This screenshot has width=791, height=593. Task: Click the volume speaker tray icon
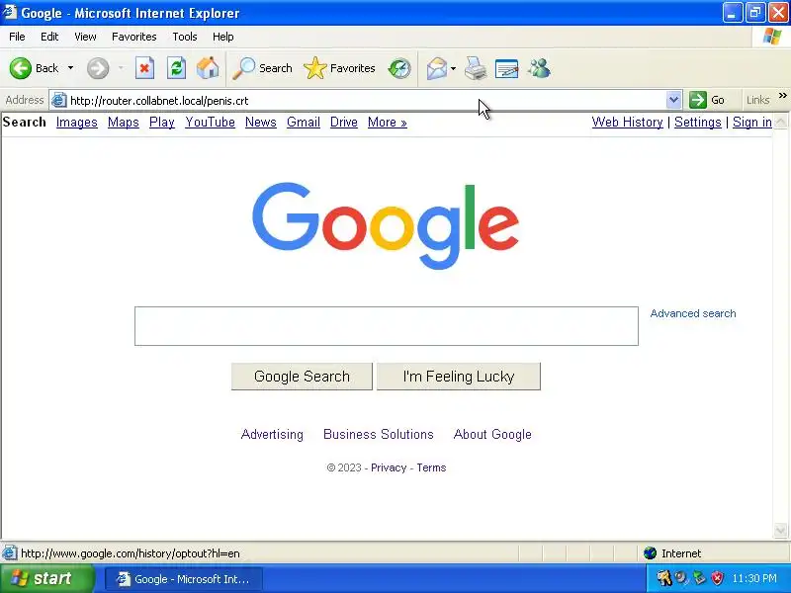click(682, 578)
